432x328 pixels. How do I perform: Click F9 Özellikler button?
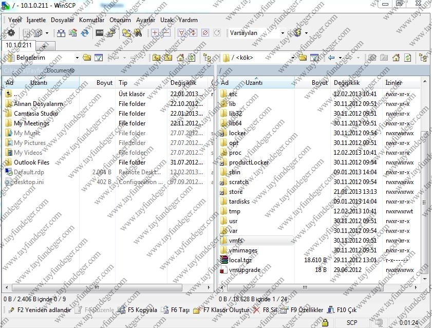(x=302, y=310)
